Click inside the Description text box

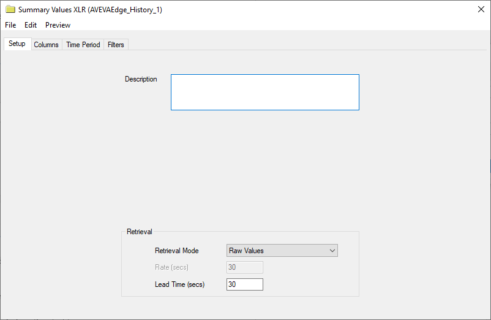click(x=265, y=92)
